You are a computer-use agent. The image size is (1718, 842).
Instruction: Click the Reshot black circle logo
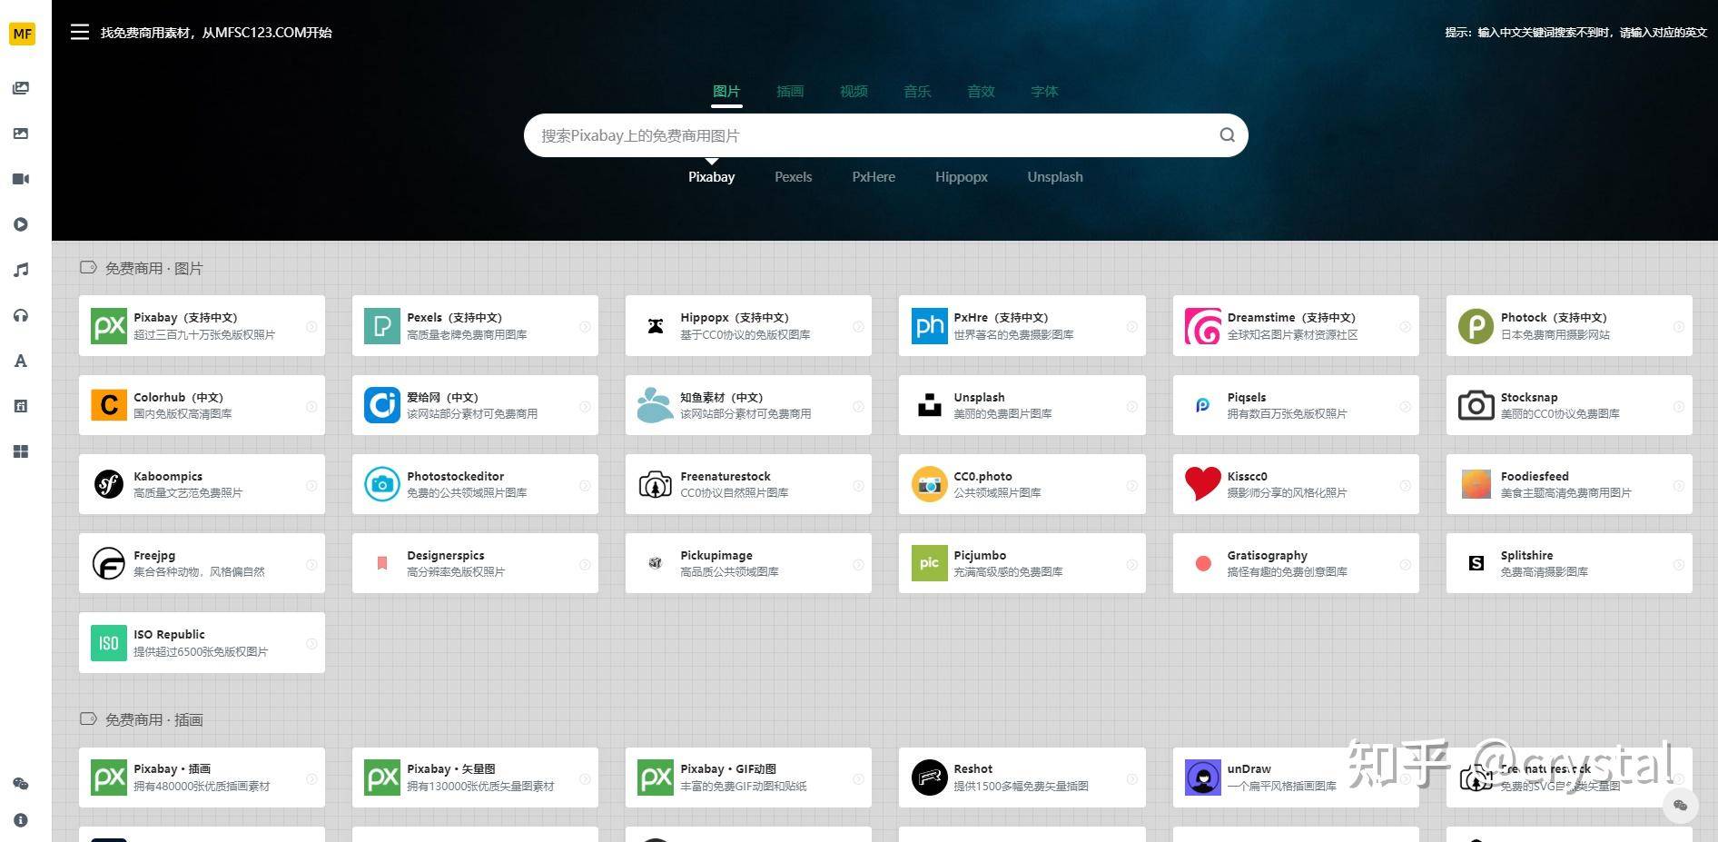pyautogui.click(x=930, y=778)
